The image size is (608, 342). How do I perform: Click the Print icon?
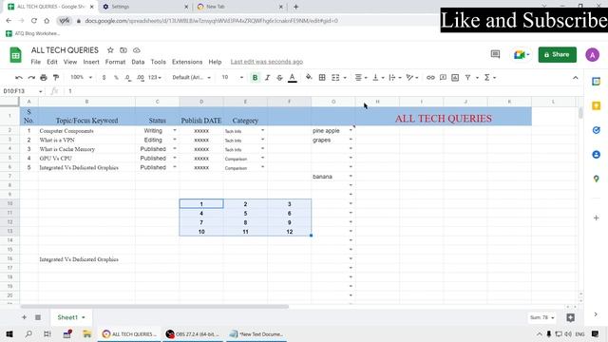pos(44,78)
